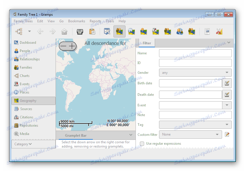Click into the Note filter field
Screen dimensions: 245x171
coord(195,115)
